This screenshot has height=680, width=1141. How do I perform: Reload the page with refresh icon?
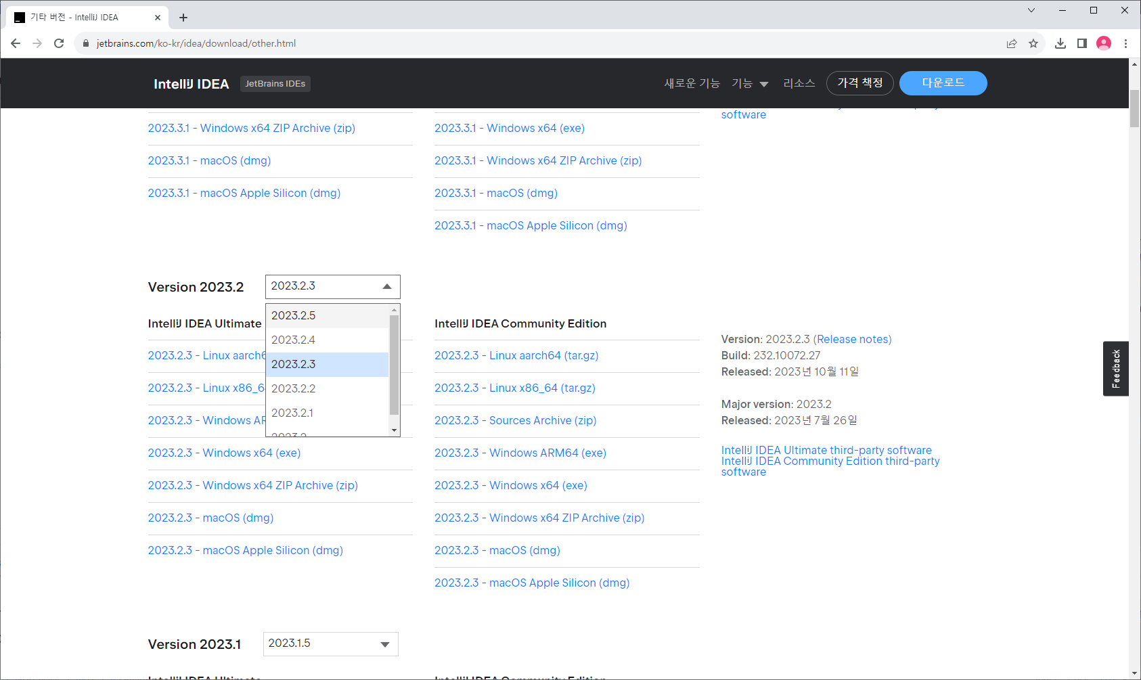pyautogui.click(x=59, y=43)
